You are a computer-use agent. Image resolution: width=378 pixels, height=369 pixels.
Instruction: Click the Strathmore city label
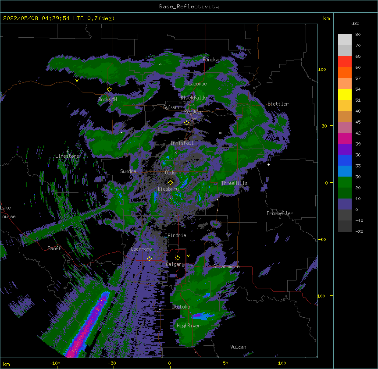[x=226, y=266]
